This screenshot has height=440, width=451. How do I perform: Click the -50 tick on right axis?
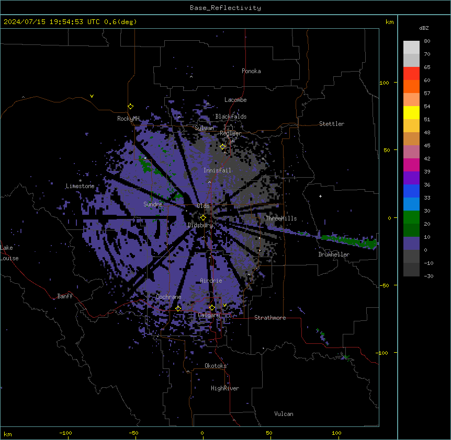(384, 285)
